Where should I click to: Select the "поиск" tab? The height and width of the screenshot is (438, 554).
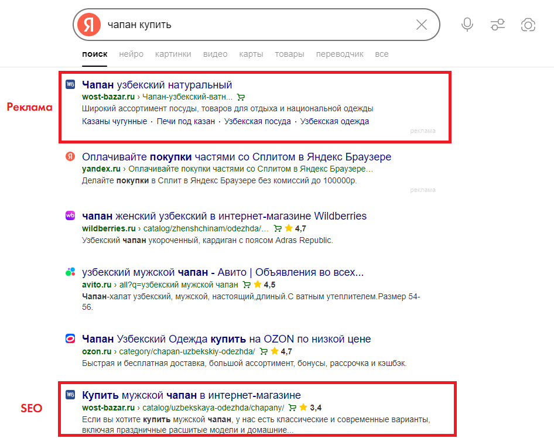pos(95,54)
